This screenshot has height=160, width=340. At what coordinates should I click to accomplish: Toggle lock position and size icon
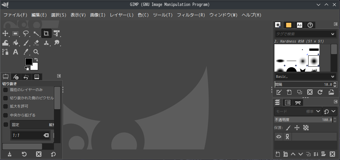(297, 128)
